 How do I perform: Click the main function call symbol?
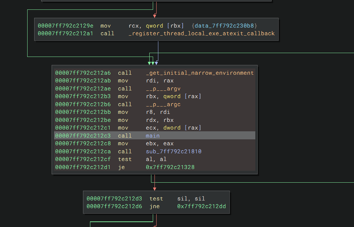153,136
